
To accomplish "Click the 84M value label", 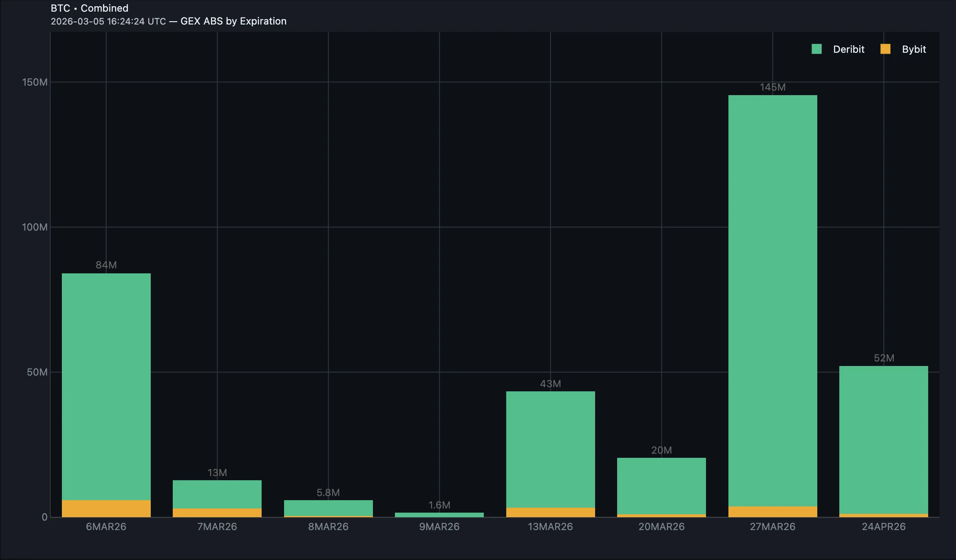I will point(106,265).
